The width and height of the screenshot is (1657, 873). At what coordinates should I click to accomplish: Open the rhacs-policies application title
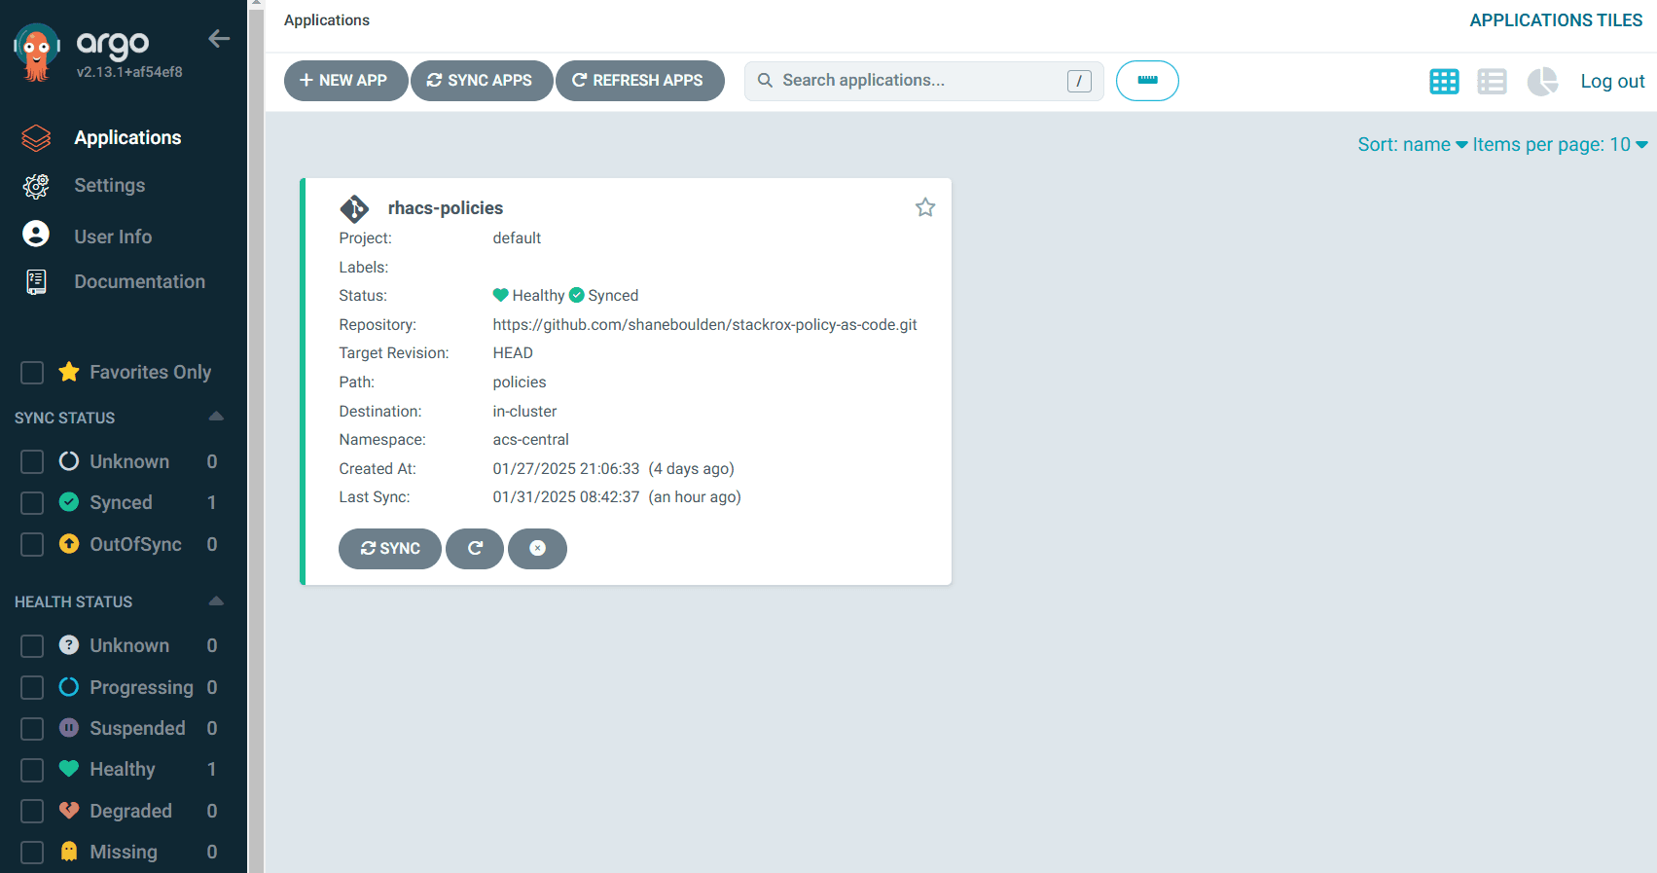coord(446,208)
